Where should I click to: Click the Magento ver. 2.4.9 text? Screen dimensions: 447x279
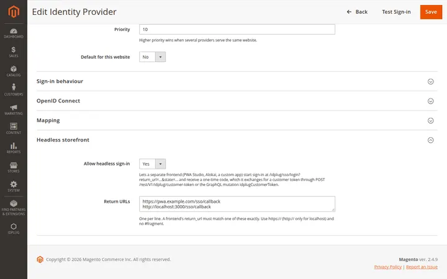coord(418,259)
